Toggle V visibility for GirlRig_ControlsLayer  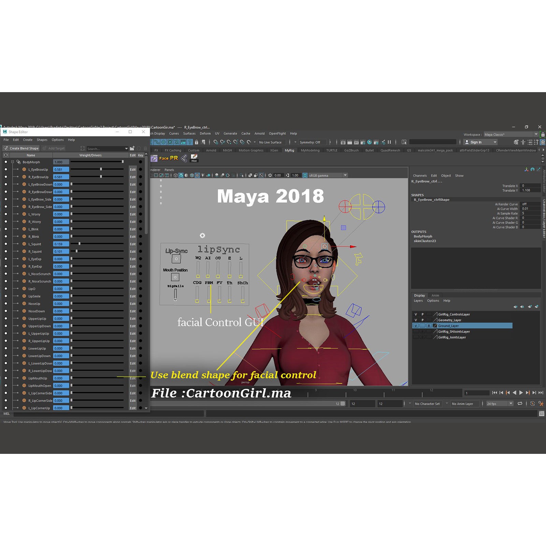tap(416, 314)
